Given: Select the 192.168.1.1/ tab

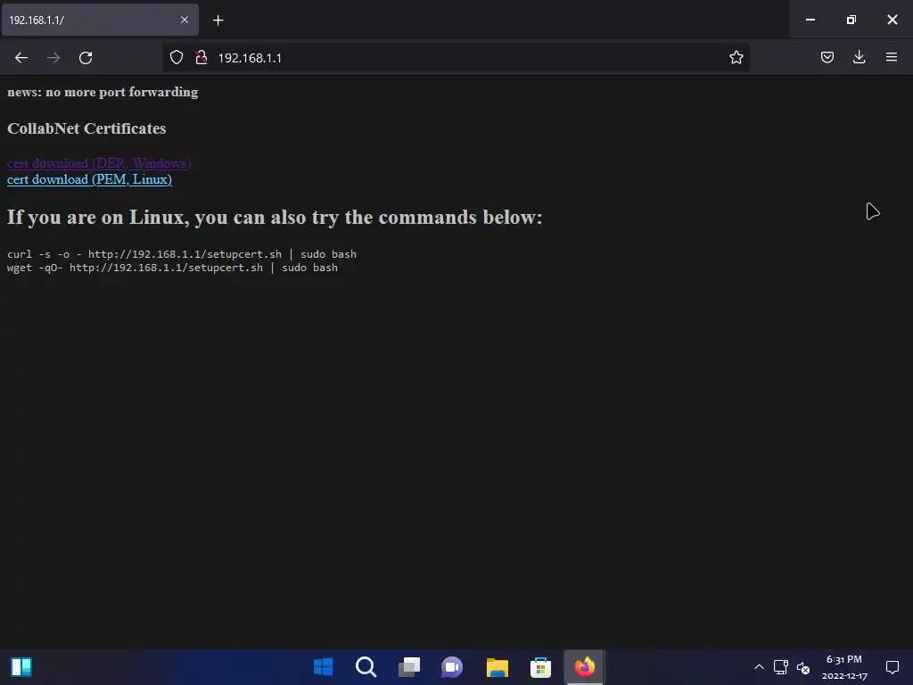Looking at the screenshot, I should pyautogui.click(x=100, y=20).
